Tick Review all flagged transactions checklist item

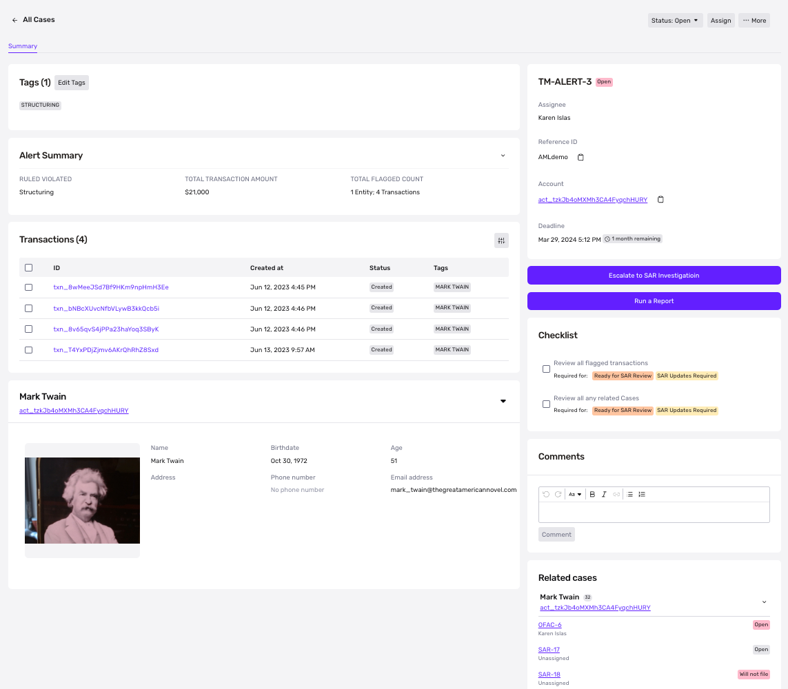[x=546, y=369]
